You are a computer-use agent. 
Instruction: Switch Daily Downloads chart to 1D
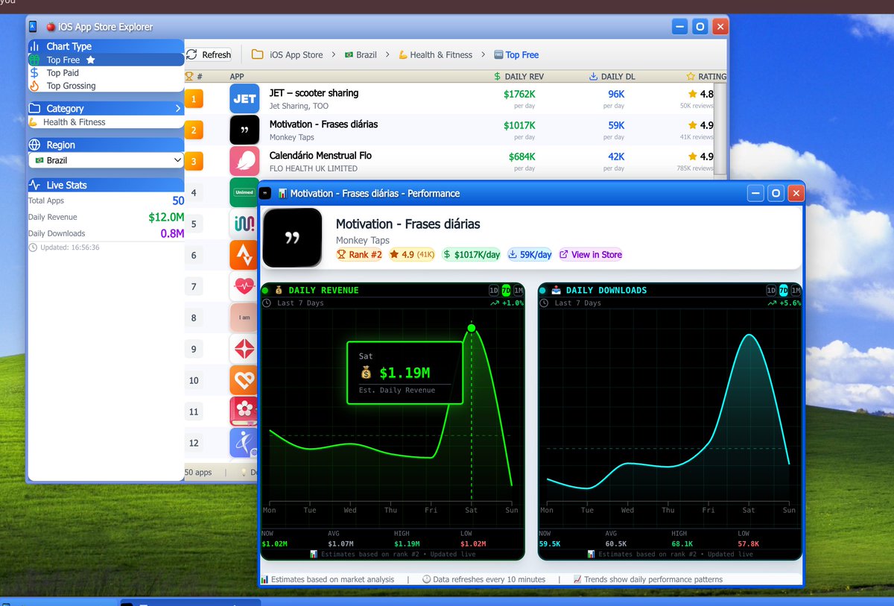772,291
